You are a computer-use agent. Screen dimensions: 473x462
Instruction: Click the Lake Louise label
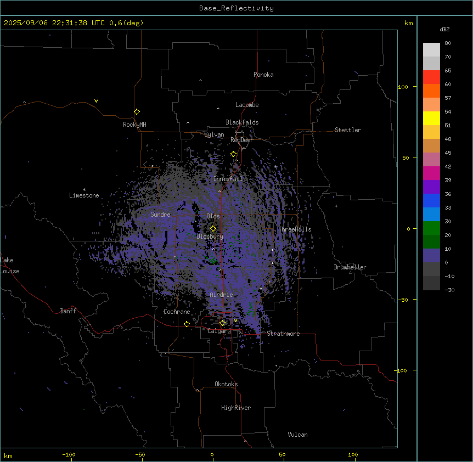tap(10, 266)
